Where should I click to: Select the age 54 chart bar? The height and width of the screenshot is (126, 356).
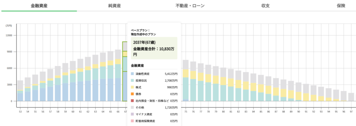point(28,89)
